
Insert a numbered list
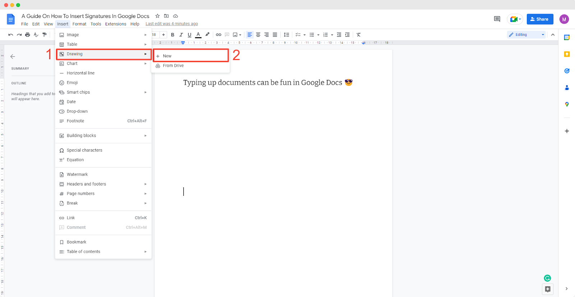(326, 35)
